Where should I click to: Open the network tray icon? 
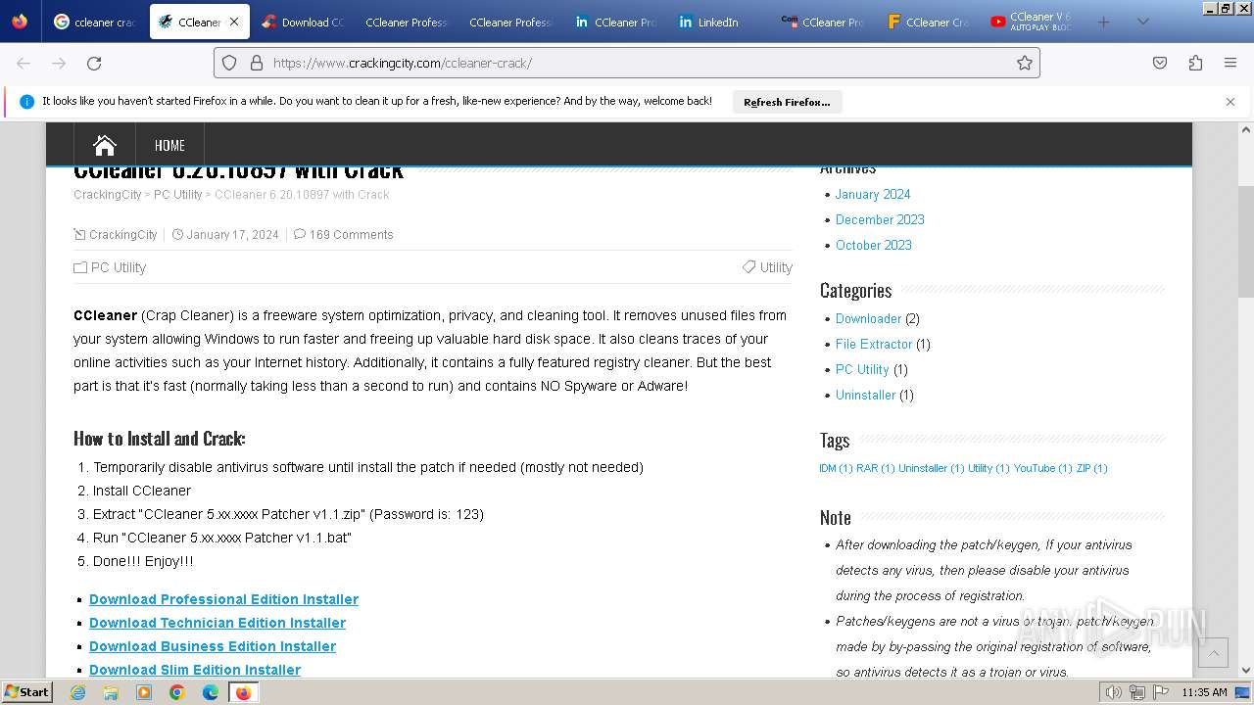point(1137,692)
